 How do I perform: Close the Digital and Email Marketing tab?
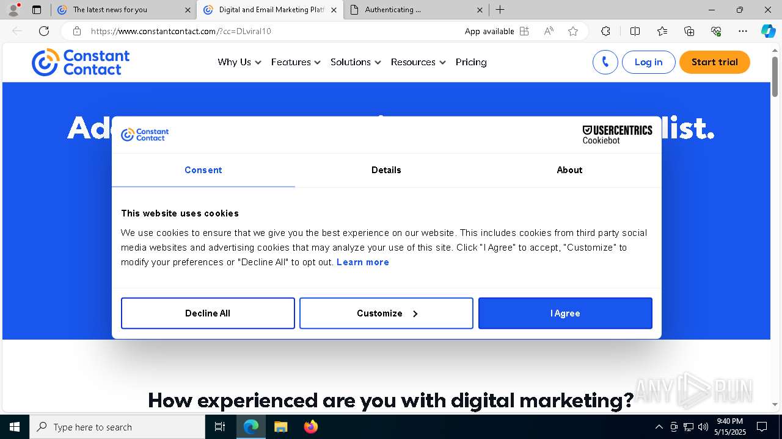tap(334, 10)
